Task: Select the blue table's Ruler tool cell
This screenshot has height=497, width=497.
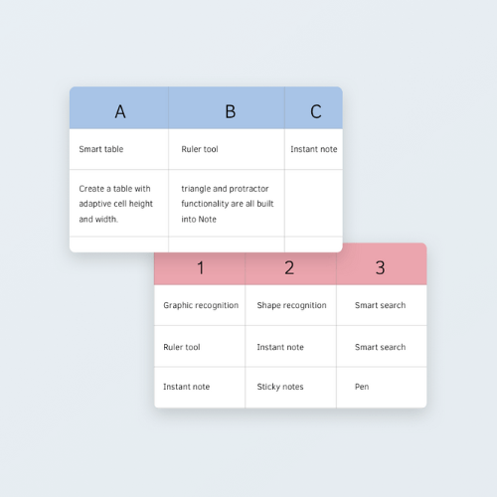Action: click(x=227, y=149)
